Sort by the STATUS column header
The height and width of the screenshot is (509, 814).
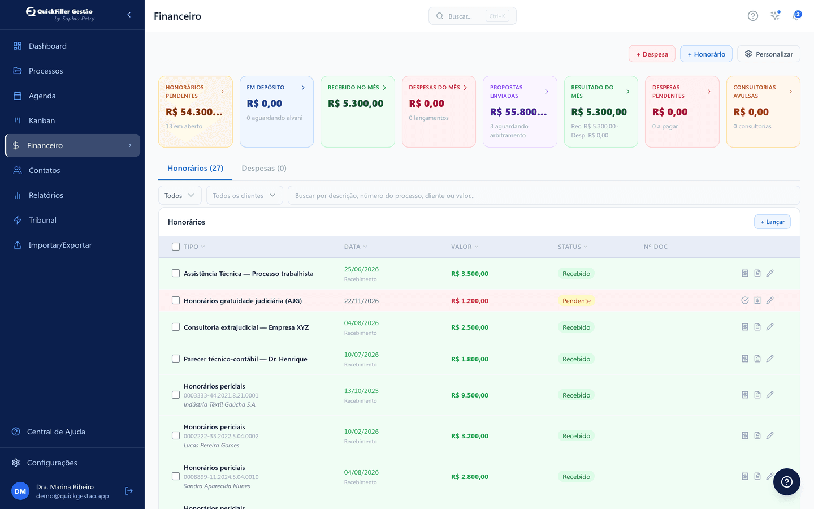(573, 247)
